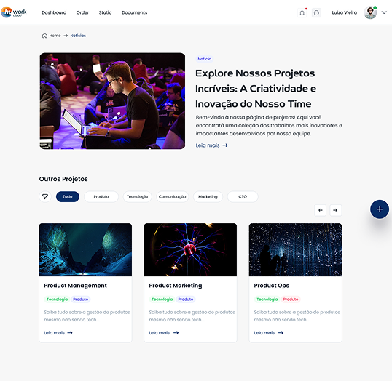Select the CTO filter chip
Image resolution: width=392 pixels, height=381 pixels.
[x=243, y=197]
